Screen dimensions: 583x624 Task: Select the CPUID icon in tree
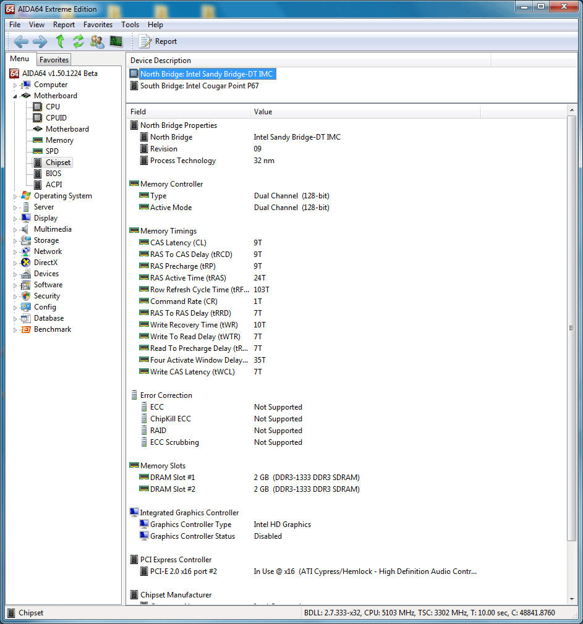click(38, 118)
